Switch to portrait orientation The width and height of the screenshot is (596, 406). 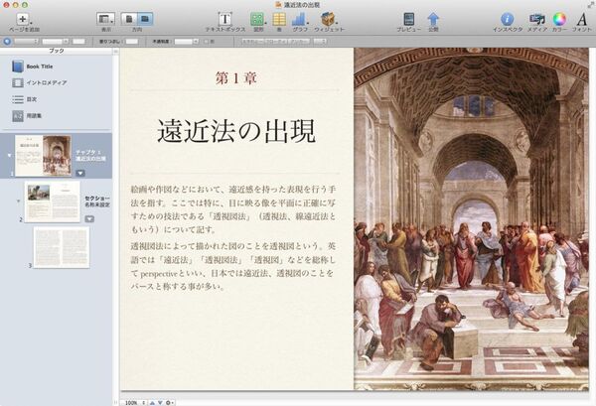pyautogui.click(x=129, y=19)
